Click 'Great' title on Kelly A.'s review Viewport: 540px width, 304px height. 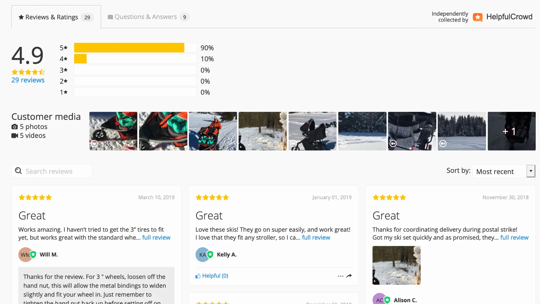point(209,216)
